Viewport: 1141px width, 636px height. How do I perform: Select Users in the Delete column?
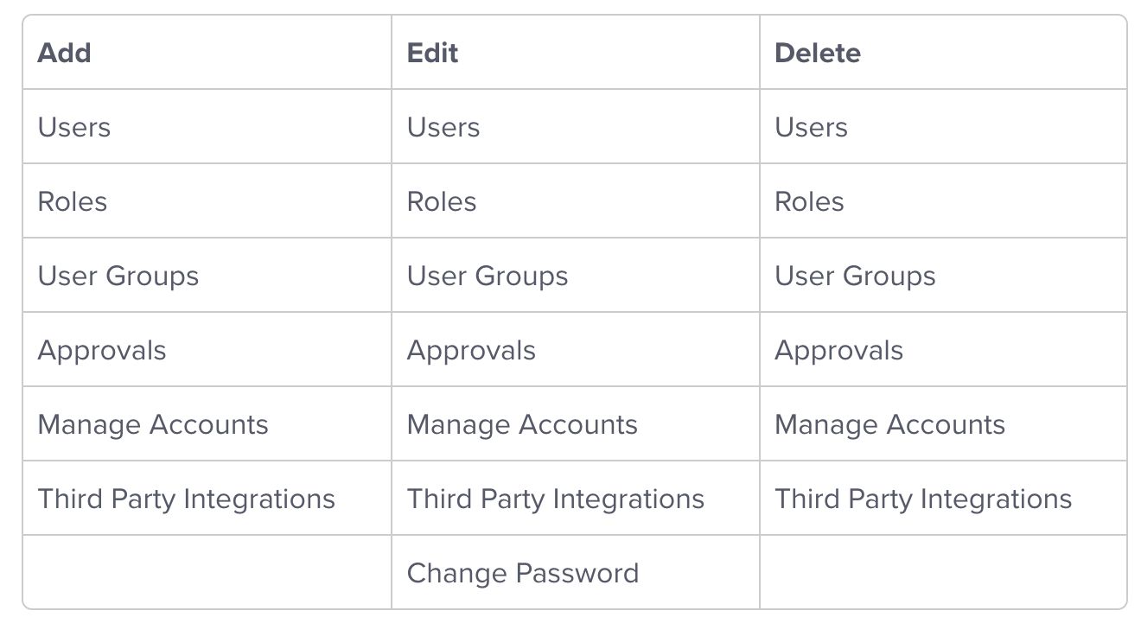tap(811, 127)
